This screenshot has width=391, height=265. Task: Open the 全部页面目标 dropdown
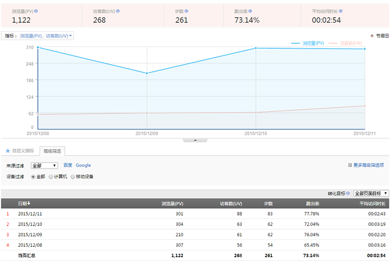[371, 193]
